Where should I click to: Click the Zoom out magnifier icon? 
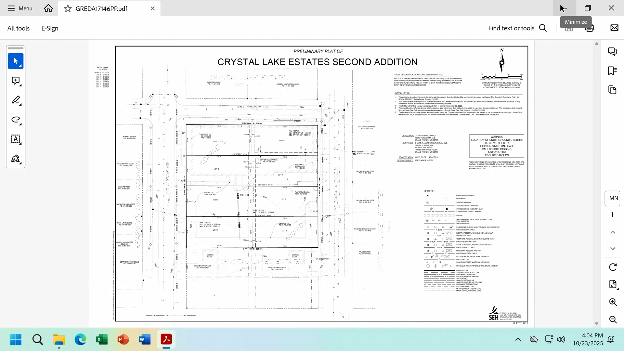click(x=613, y=319)
